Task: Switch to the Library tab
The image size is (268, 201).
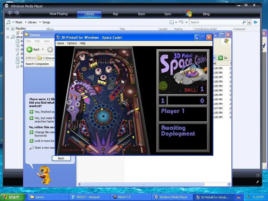Action: [x=89, y=14]
